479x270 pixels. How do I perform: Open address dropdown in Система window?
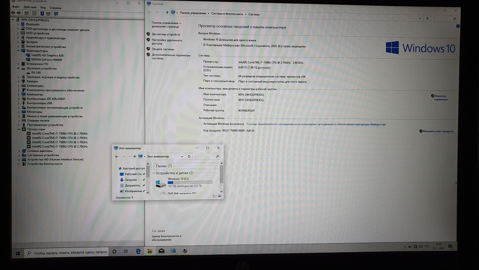(x=420, y=18)
